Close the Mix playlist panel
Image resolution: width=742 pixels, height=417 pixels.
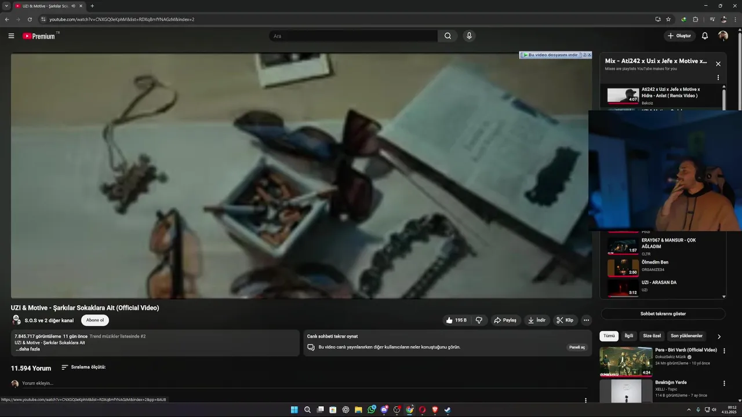pyautogui.click(x=718, y=64)
